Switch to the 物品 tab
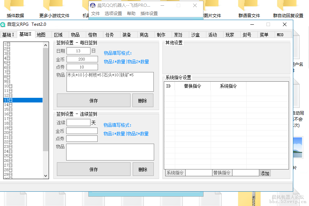Image resolution: width=309 pixels, height=206 pixels. (x=77, y=35)
